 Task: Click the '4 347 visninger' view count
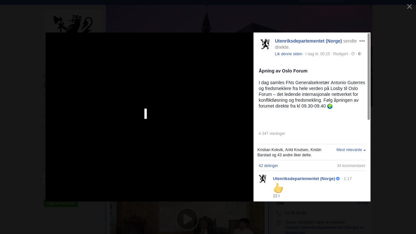click(x=272, y=134)
